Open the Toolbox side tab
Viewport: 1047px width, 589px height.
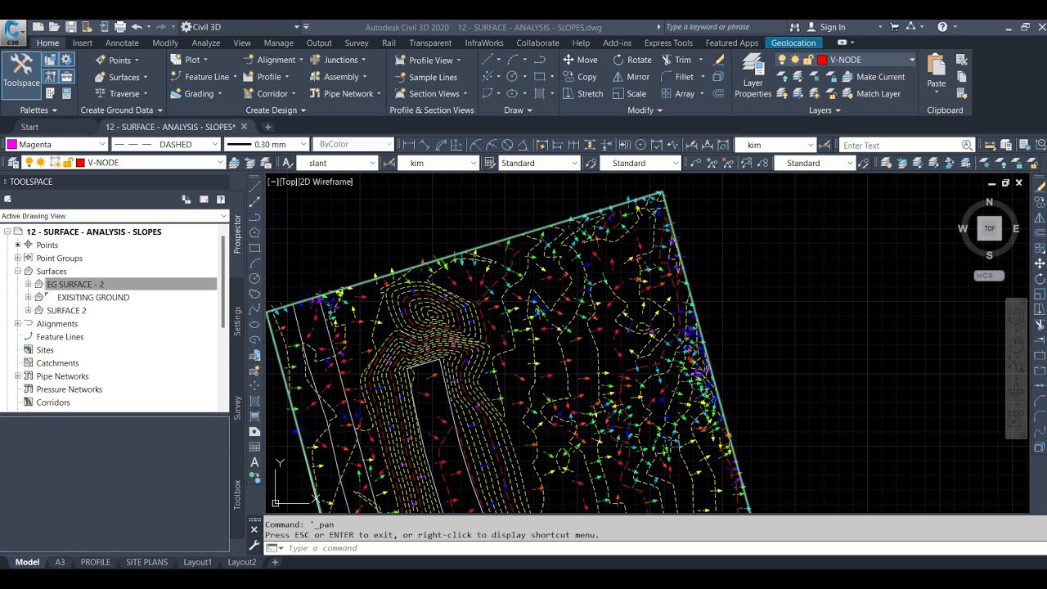click(238, 495)
